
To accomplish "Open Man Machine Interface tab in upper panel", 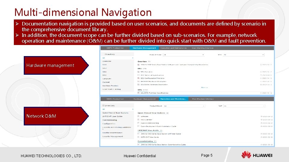I will point(203,48).
